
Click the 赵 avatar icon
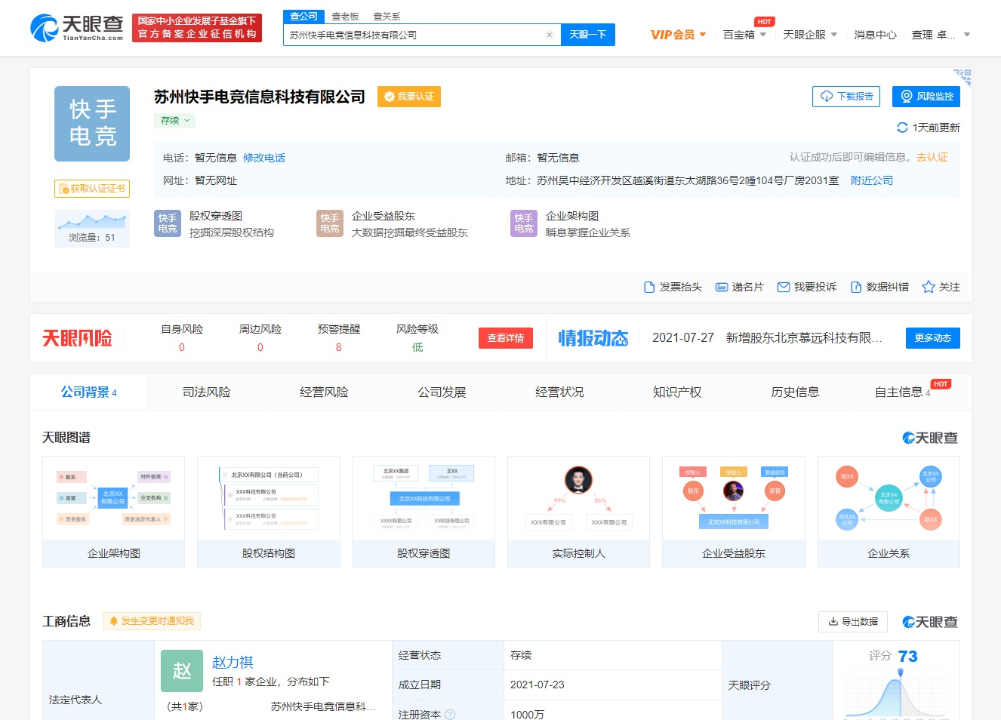(182, 671)
